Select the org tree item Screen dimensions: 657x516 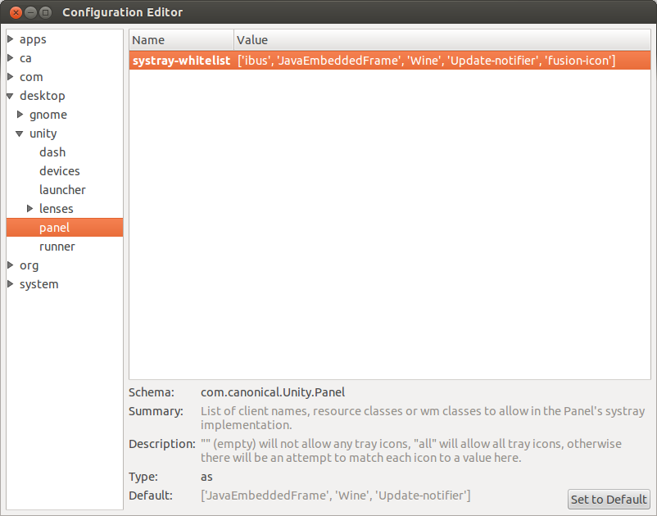tap(29, 265)
